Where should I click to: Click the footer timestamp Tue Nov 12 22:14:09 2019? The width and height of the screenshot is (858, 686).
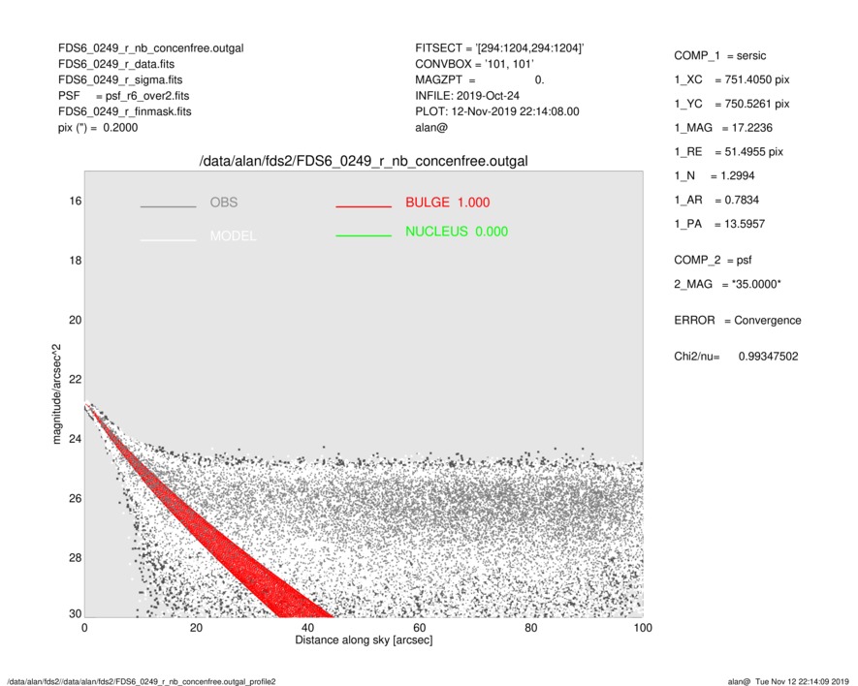pyautogui.click(x=802, y=681)
